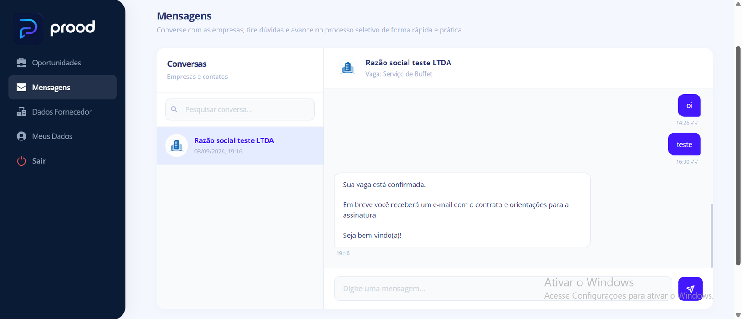This screenshot has width=742, height=319.
Task: Click the magnifier icon in conversation search
Action: coord(174,109)
